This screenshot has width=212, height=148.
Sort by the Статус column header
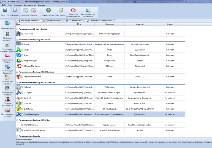(x=170, y=24)
